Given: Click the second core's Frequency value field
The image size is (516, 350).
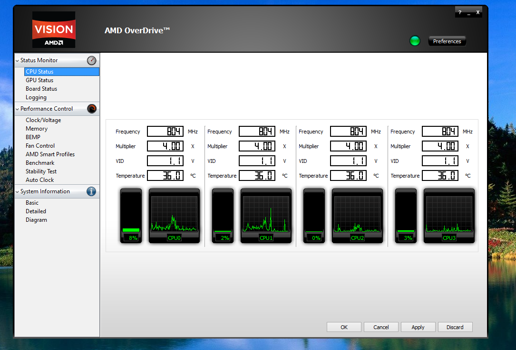Looking at the screenshot, I should pyautogui.click(x=257, y=132).
